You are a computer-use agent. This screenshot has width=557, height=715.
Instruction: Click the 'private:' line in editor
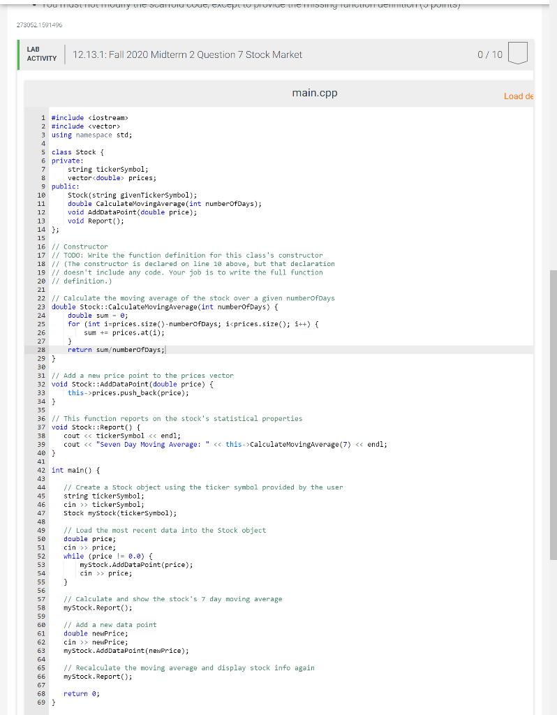68,161
